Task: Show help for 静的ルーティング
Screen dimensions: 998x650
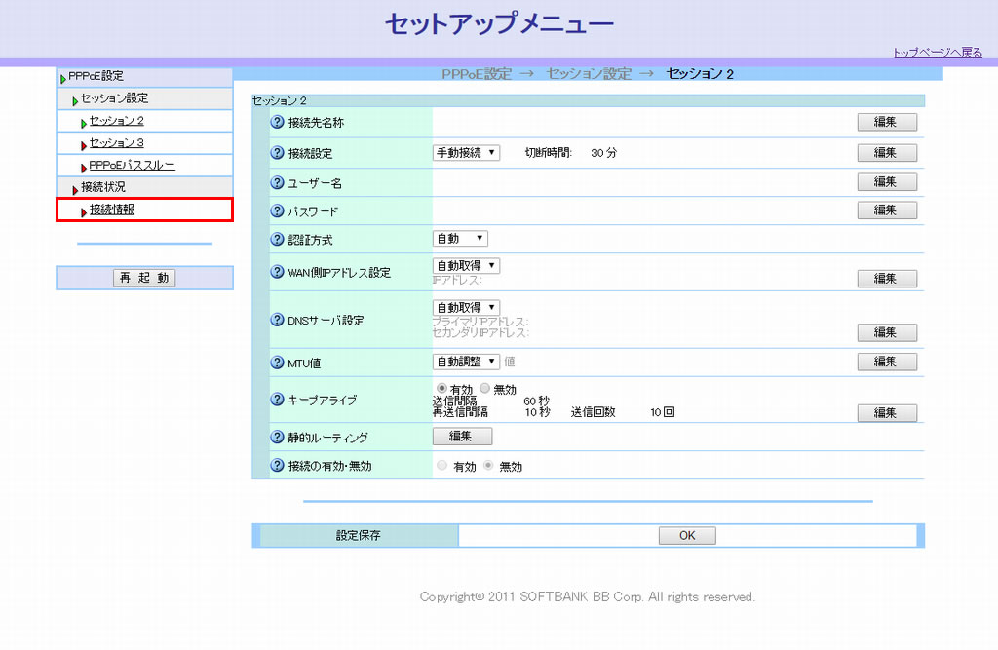Action: click(x=277, y=438)
